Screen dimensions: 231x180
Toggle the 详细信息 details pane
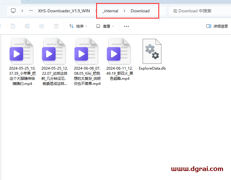click(217, 26)
